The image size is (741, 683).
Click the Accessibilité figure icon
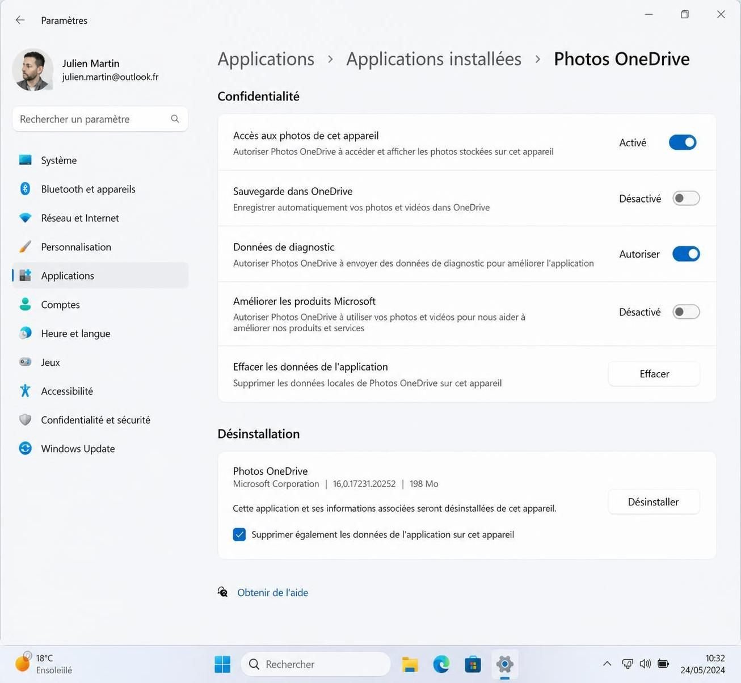25,391
